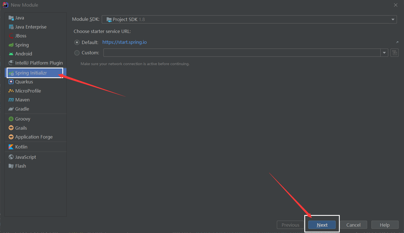This screenshot has height=233, width=404.
Task: Click the Next button
Action: coord(322,225)
